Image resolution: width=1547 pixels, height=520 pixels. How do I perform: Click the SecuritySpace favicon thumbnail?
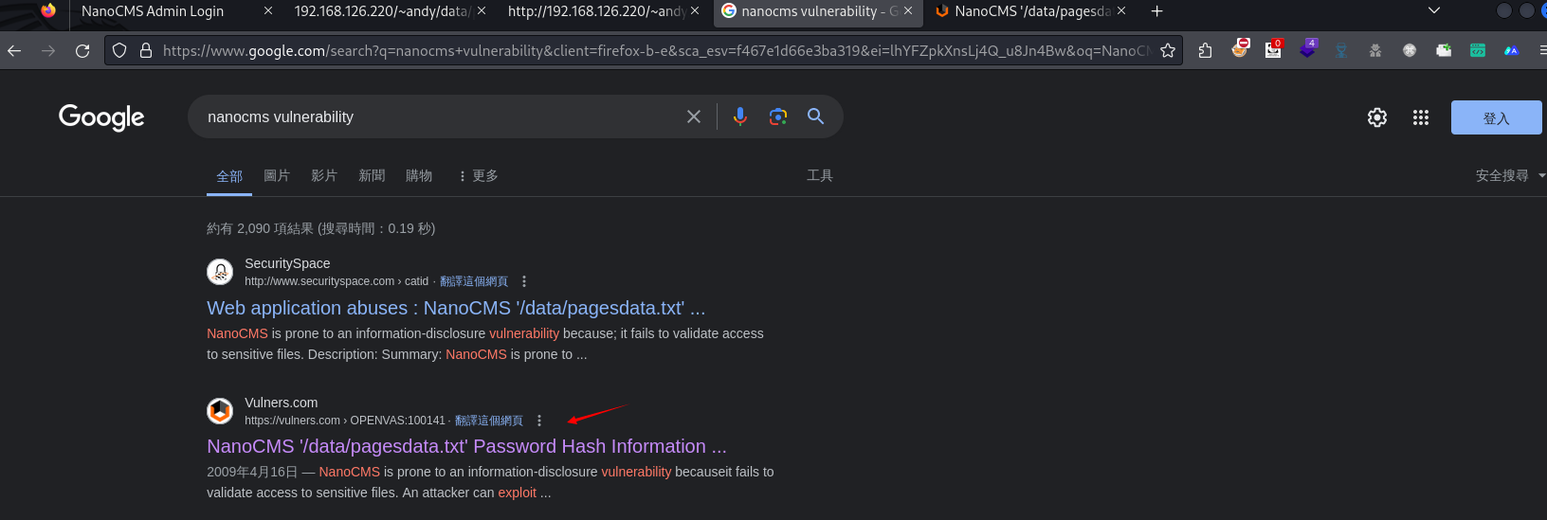tap(220, 272)
